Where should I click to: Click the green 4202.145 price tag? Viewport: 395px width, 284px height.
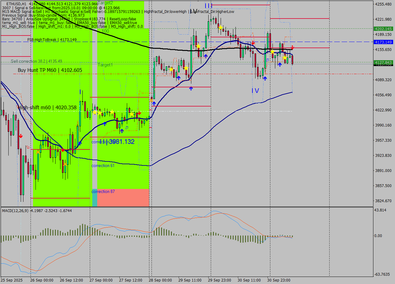(x=383, y=29)
